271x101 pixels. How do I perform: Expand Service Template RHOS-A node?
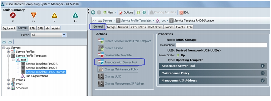coord(18,64)
